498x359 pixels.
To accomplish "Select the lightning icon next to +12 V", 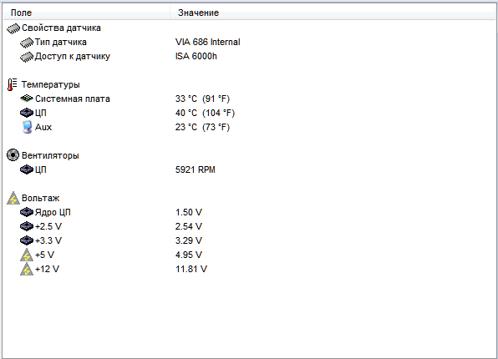I will [x=27, y=269].
